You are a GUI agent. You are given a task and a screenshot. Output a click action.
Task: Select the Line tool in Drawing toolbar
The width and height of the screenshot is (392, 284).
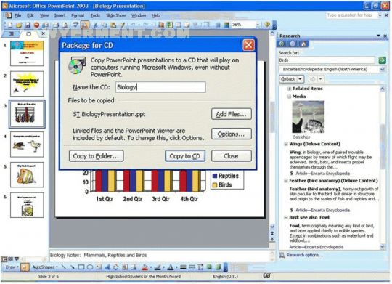click(x=64, y=267)
